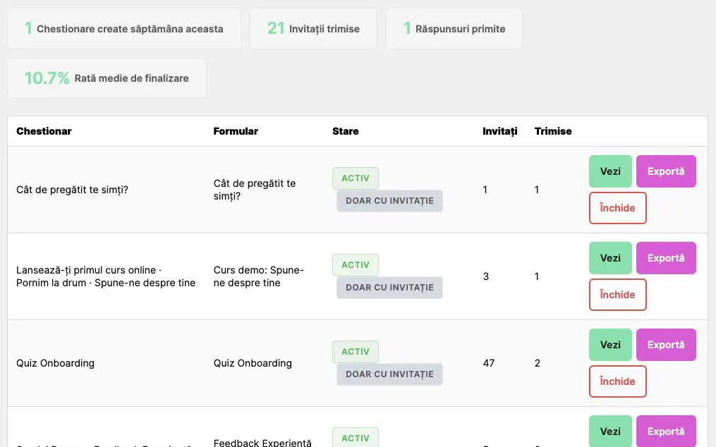Image resolution: width=716 pixels, height=447 pixels.
Task: Close the Cât de pregătit te simți? questionnaire with Închide
Action: tap(617, 208)
